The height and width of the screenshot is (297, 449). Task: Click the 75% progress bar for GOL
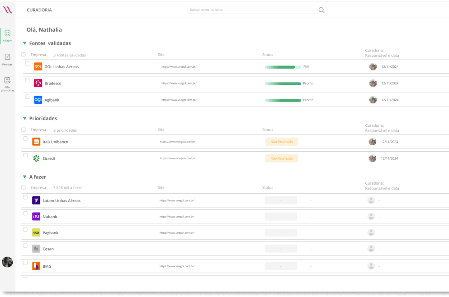coord(282,66)
